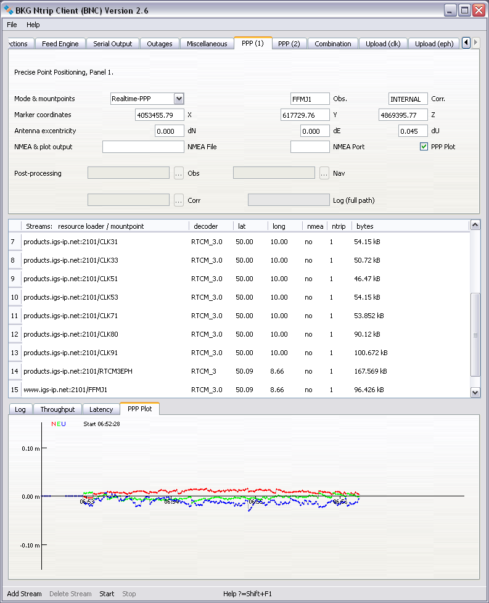The image size is (489, 603).
Task: Switch to the Throughput tab
Action: [57, 409]
